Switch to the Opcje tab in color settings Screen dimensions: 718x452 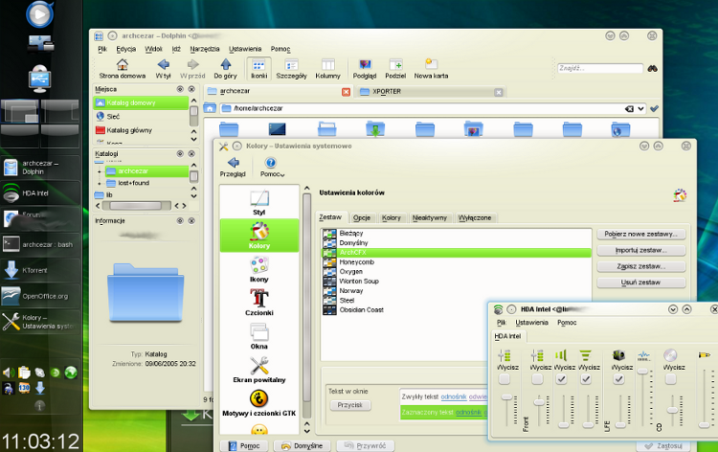click(362, 218)
